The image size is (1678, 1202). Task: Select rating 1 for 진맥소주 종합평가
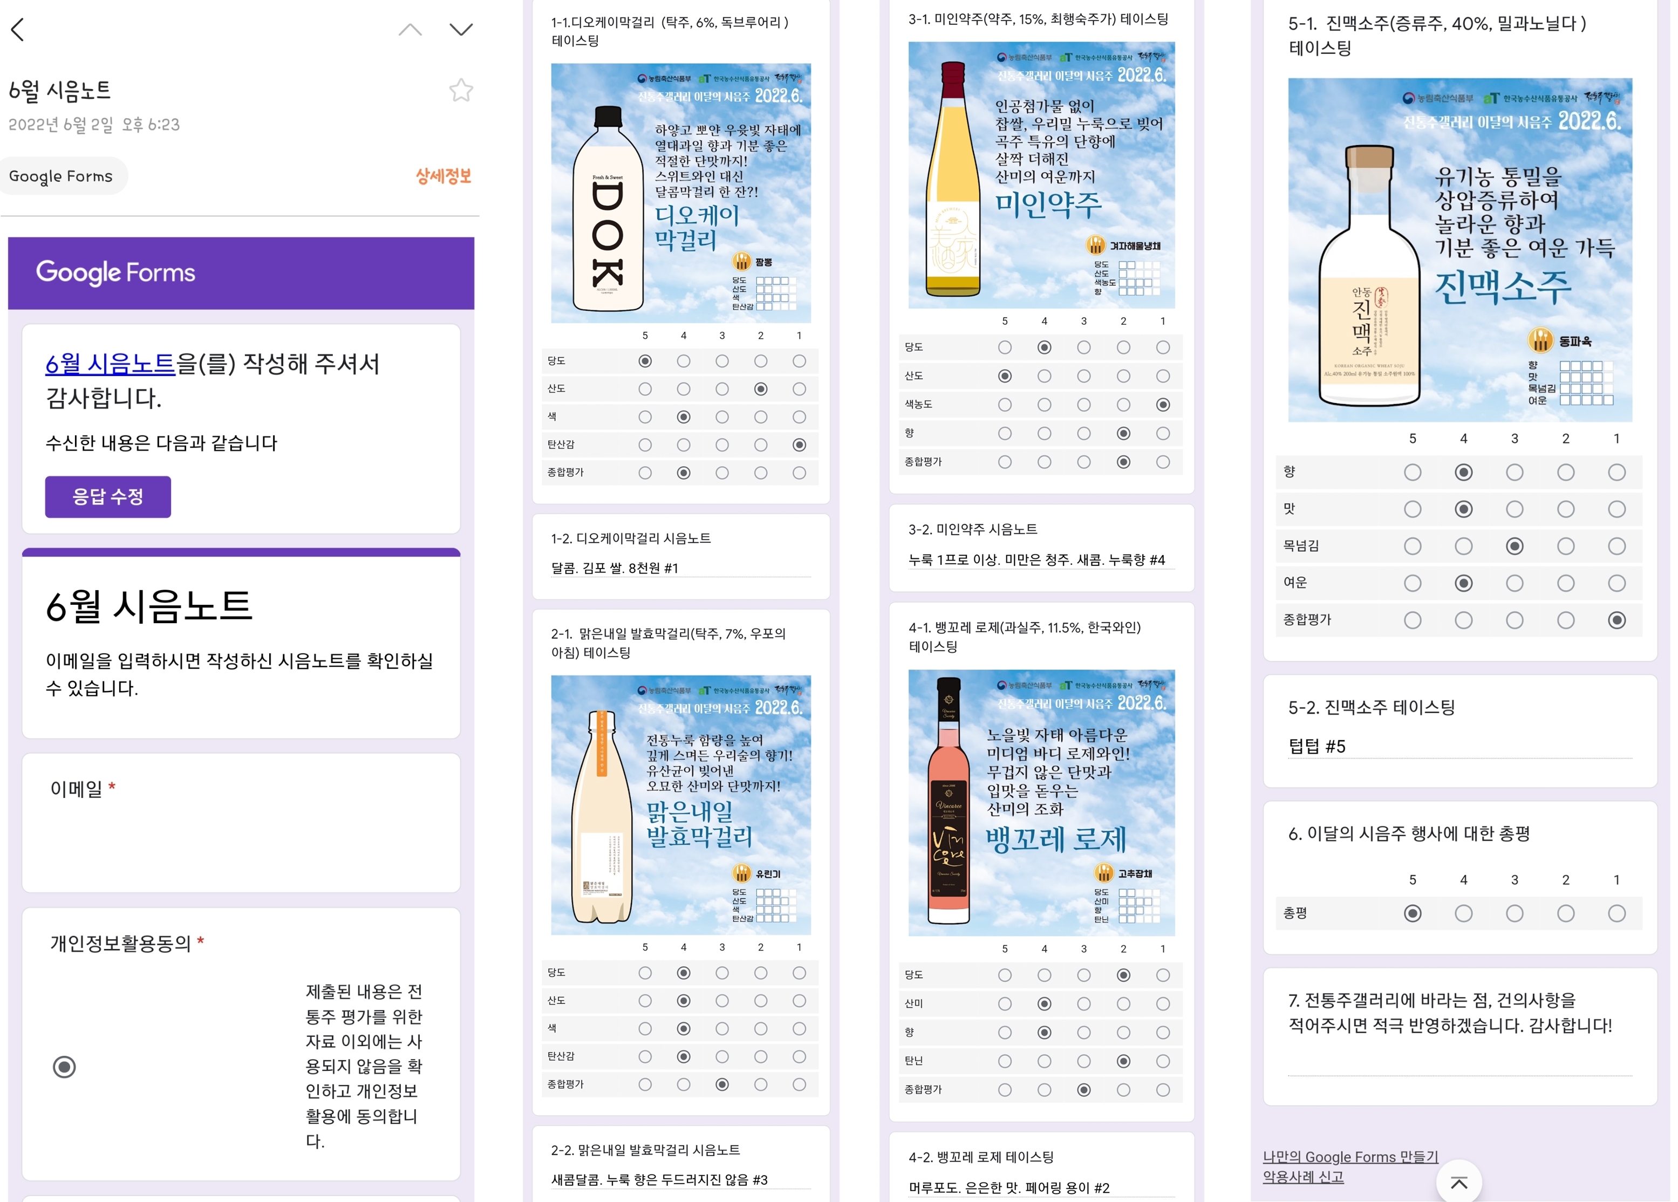1616,620
